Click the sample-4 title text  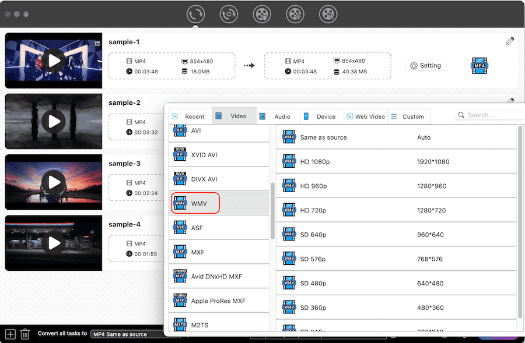click(x=124, y=225)
